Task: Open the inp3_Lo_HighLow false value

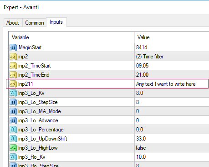Action: 141,148
